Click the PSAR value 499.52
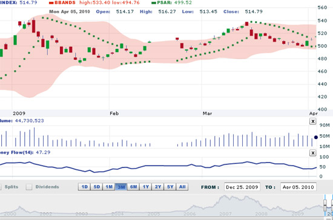Screen dimensions: 333x220 point(183,3)
